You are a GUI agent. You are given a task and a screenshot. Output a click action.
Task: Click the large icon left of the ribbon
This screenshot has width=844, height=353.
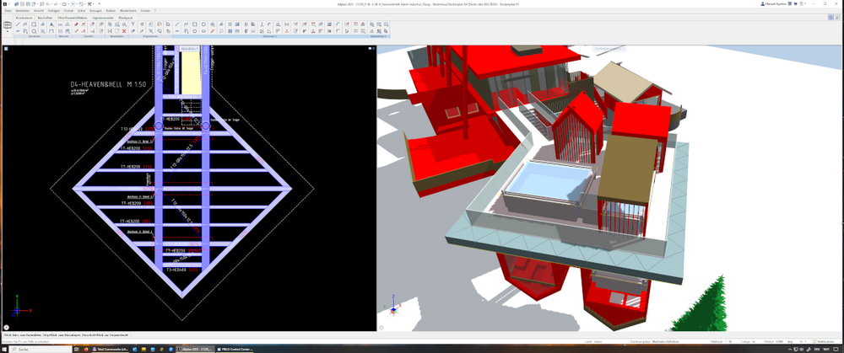(x=8, y=26)
